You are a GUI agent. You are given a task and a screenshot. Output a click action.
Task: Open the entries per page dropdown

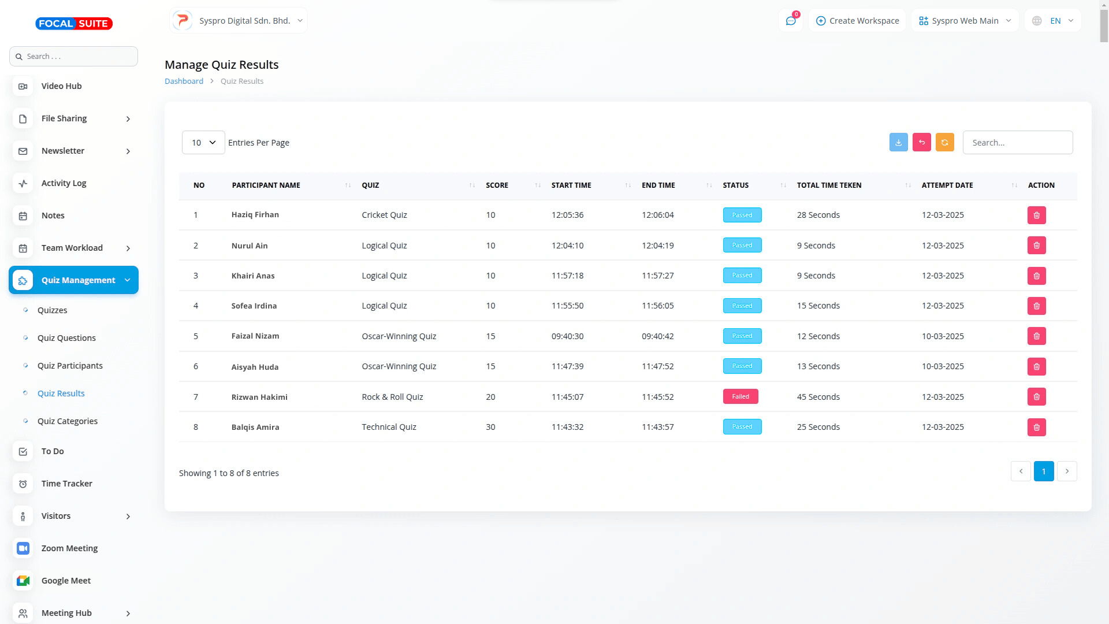pyautogui.click(x=203, y=143)
